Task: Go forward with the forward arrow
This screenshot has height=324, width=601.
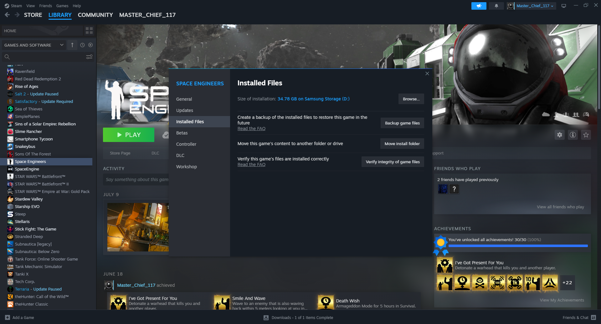Action: [17, 15]
